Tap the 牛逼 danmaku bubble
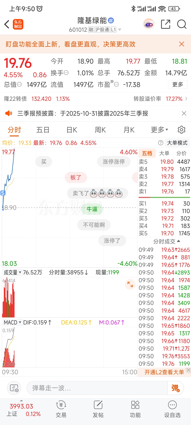Screen dimensions: 191x425 [92, 209]
